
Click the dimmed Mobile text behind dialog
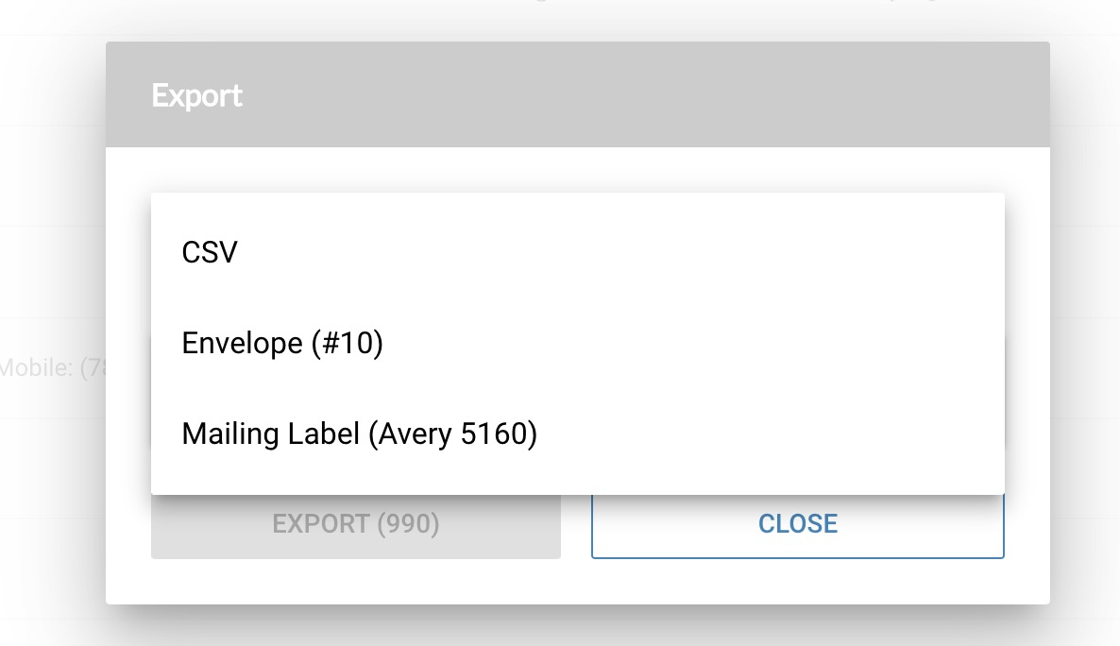pyautogui.click(x=53, y=368)
